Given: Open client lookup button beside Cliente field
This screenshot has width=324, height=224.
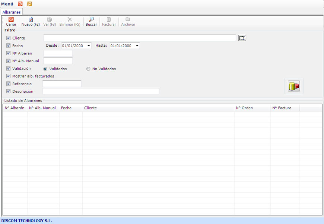Looking at the screenshot, I should click(242, 38).
